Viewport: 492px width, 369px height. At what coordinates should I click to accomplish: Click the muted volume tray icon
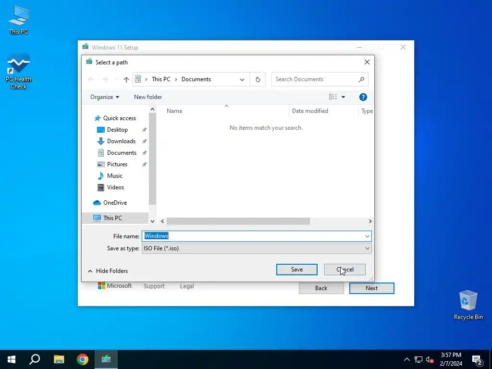tap(430, 359)
